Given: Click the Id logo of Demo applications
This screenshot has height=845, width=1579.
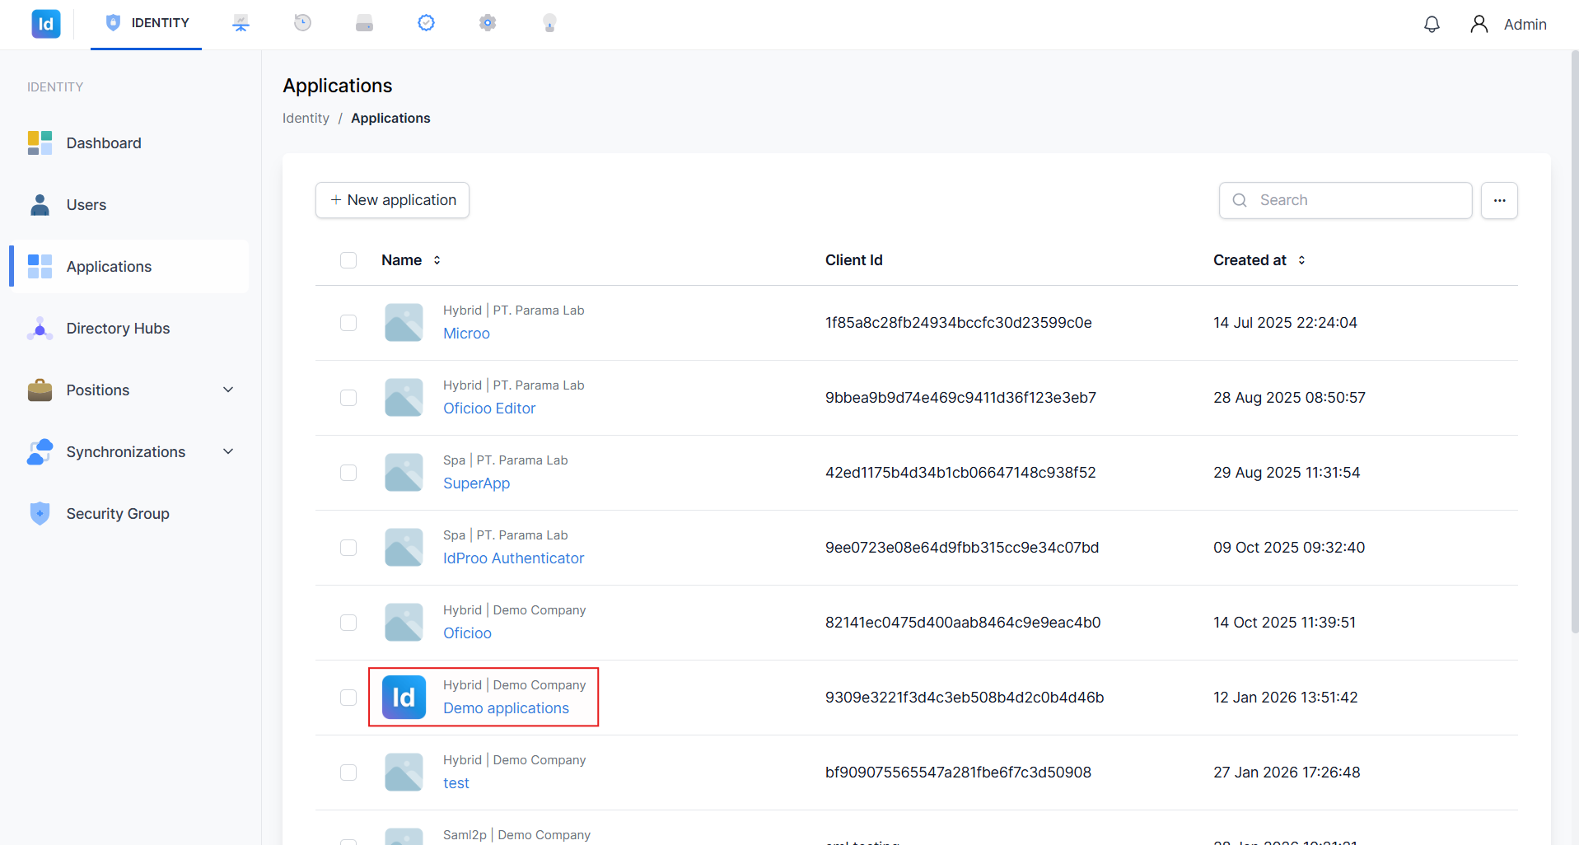Looking at the screenshot, I should pos(404,698).
